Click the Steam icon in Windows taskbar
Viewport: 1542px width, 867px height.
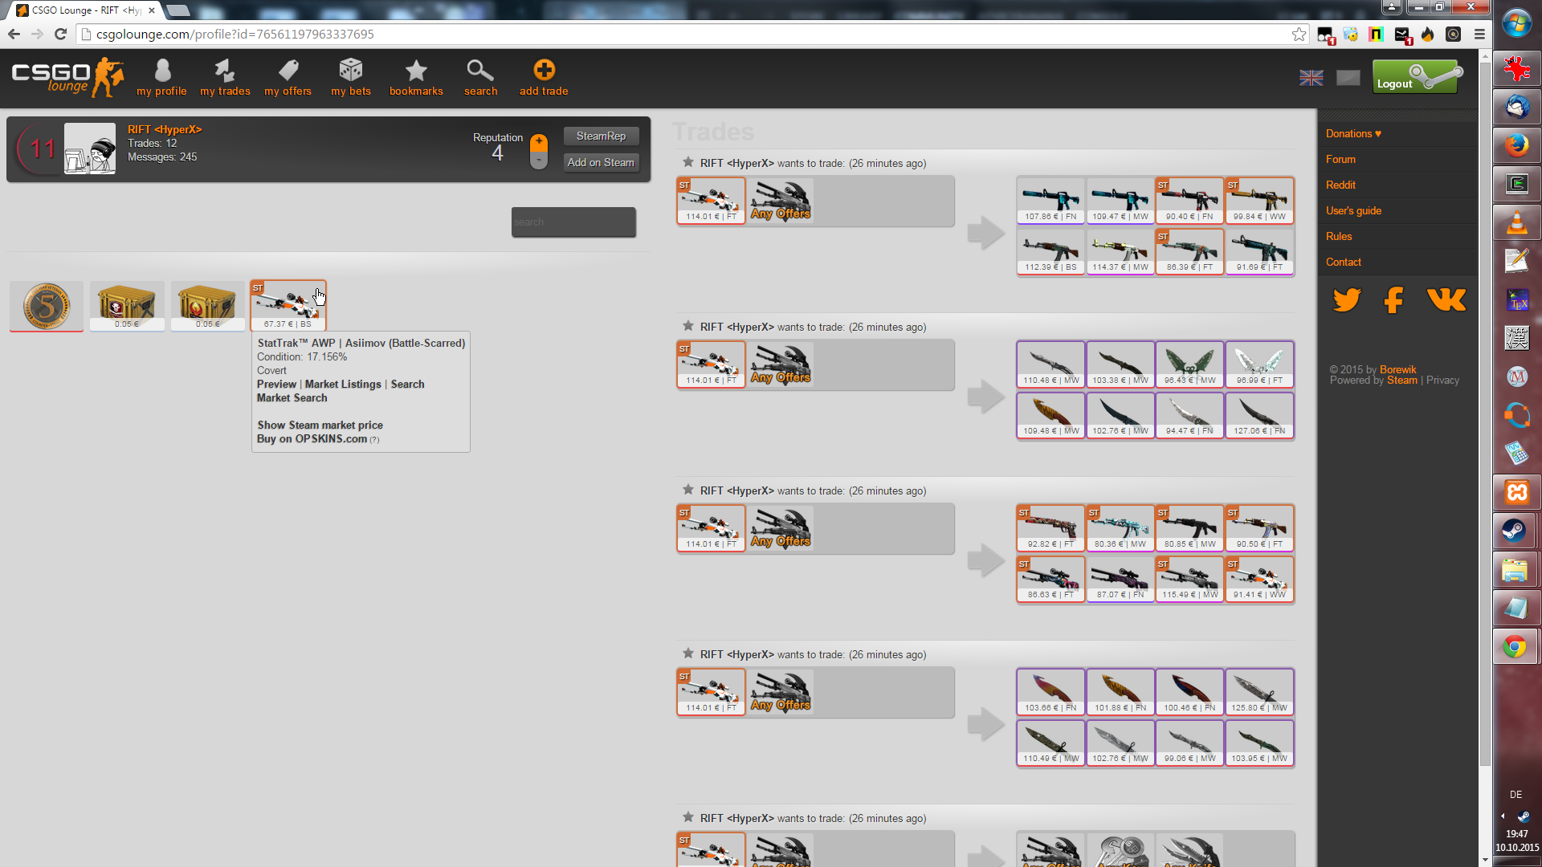pyautogui.click(x=1515, y=531)
